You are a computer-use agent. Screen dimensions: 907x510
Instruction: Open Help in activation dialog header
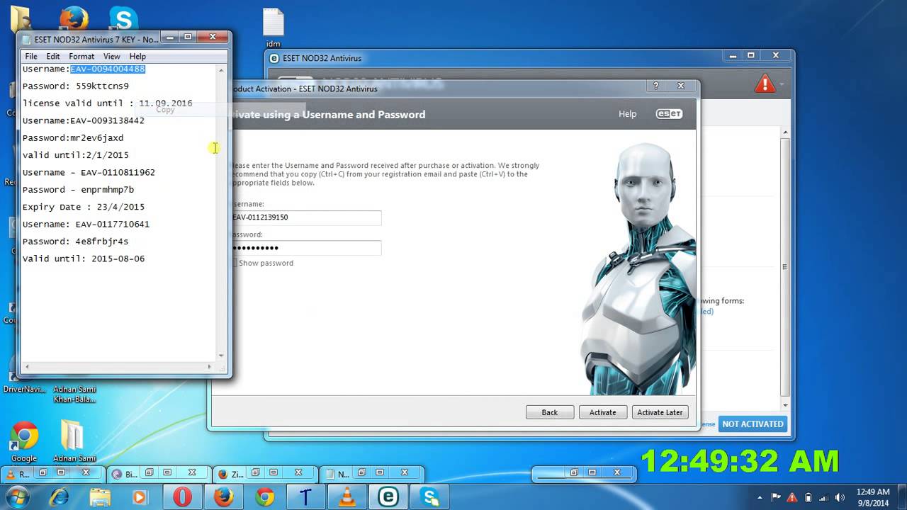pos(627,114)
